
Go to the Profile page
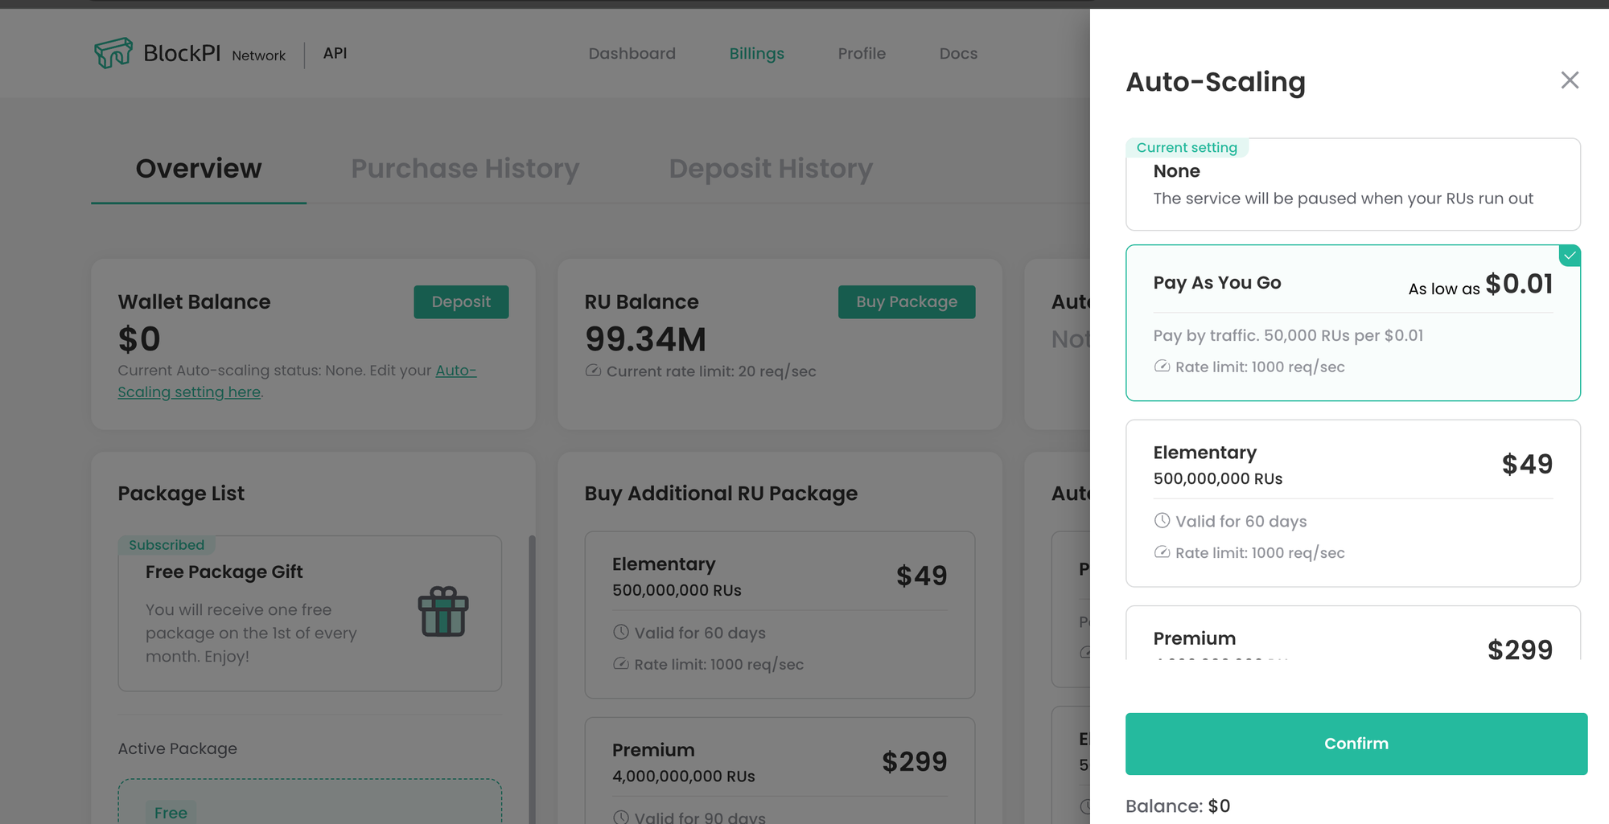[x=861, y=54]
